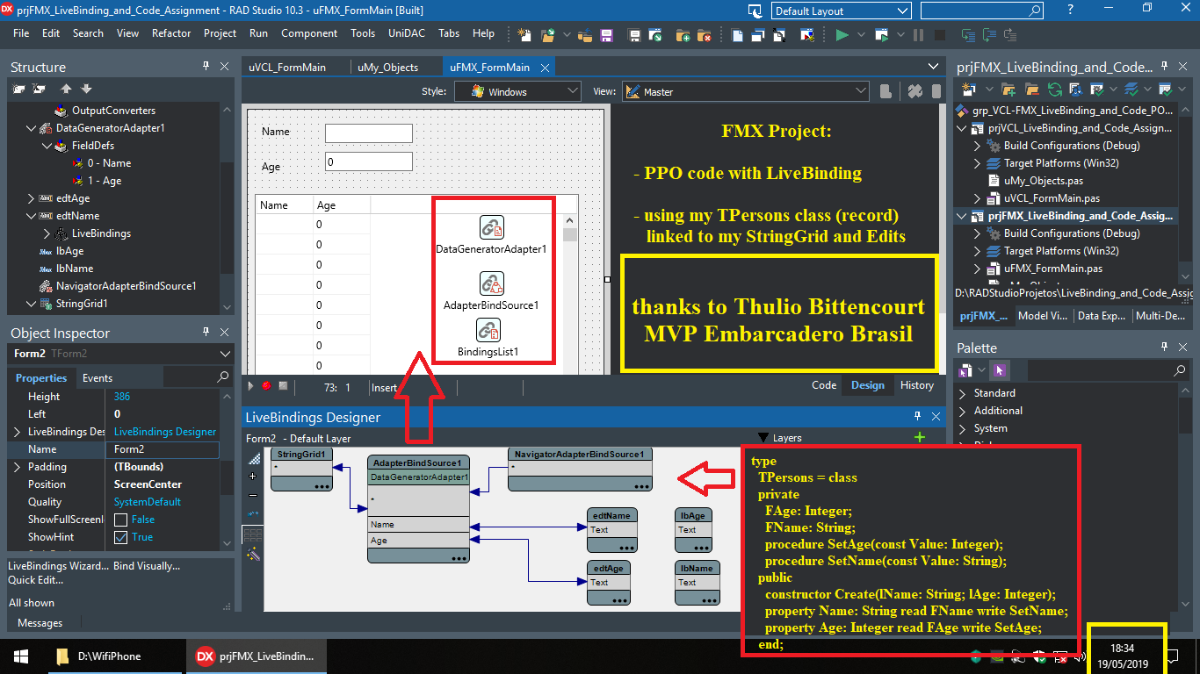Open the Refactor menu
1200x674 pixels.
pyautogui.click(x=171, y=33)
